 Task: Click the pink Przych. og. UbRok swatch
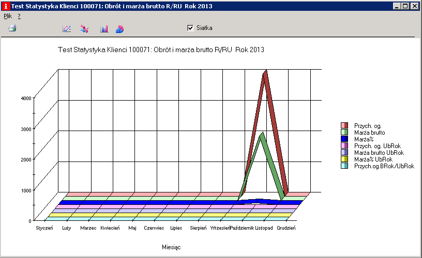(x=344, y=146)
